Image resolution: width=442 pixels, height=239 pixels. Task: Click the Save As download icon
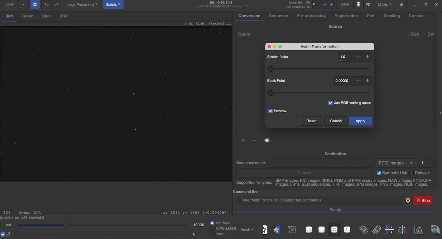point(358,4)
